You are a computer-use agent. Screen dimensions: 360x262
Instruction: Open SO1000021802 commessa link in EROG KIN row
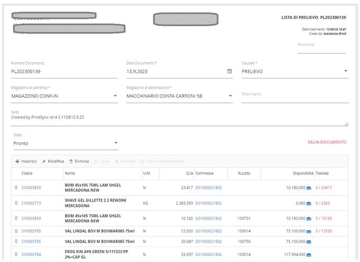point(208,255)
